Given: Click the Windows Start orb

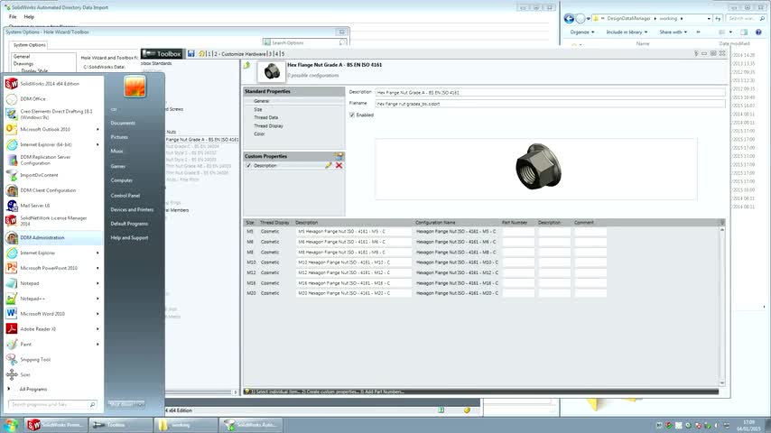Looking at the screenshot, I should click(x=10, y=425).
